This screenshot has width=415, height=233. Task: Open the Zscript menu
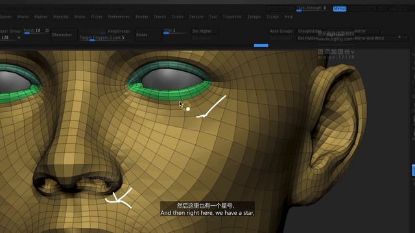pos(272,17)
